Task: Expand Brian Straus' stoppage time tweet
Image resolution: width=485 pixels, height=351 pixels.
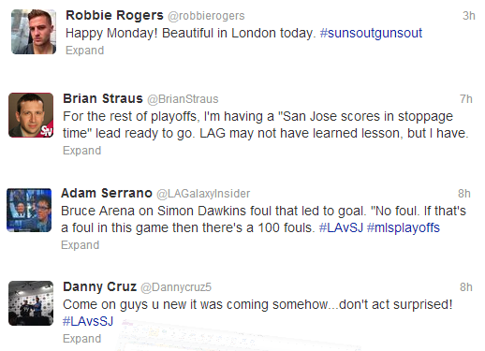Action: [81, 151]
